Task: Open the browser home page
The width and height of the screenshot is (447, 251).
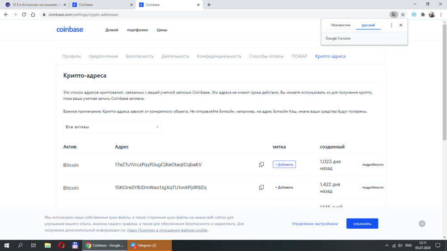Action: click(33, 15)
